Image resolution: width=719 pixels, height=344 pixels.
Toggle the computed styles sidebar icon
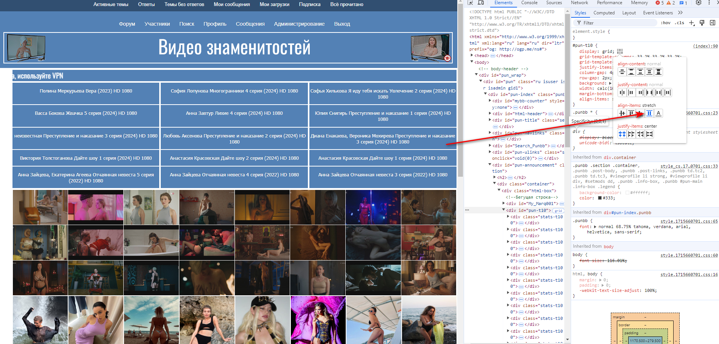coord(713,23)
